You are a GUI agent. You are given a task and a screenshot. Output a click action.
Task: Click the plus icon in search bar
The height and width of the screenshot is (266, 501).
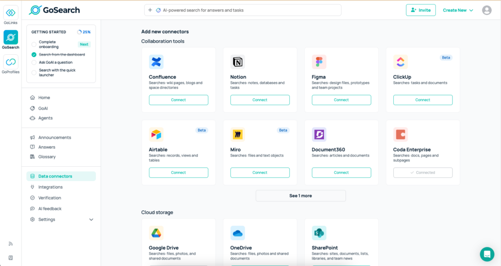click(x=150, y=10)
